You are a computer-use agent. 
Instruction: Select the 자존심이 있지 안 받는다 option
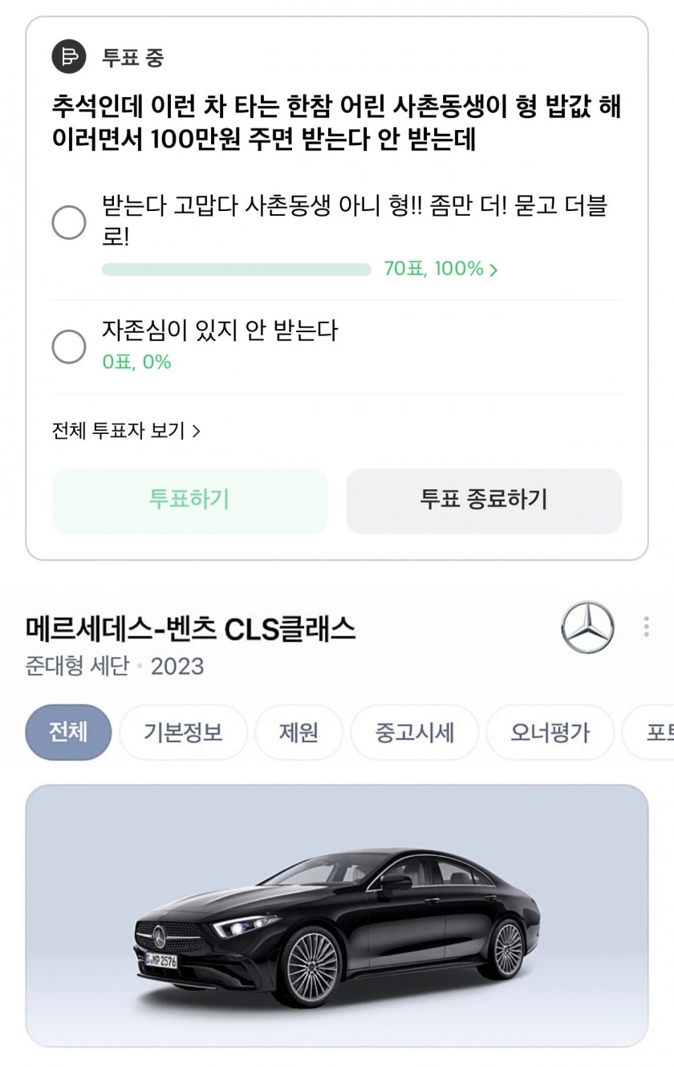69,347
